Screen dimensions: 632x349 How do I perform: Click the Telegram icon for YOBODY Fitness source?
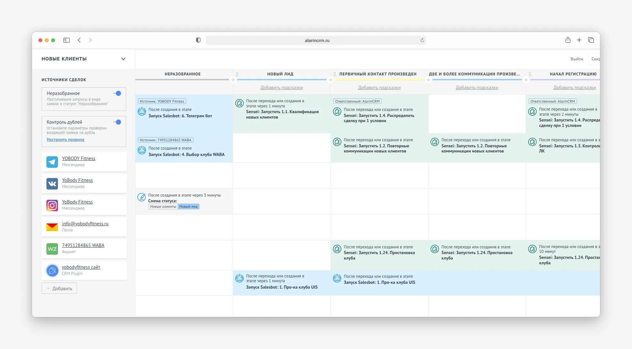(52, 162)
